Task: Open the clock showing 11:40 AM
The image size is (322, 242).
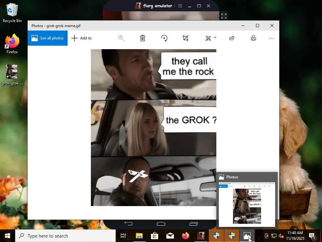Action: (295, 236)
